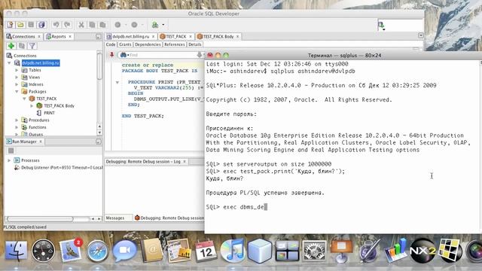Collapse the dvlpdb.net.billing.ru connection node
Image resolution: width=482 pixels, height=271 pixels.
[9, 63]
